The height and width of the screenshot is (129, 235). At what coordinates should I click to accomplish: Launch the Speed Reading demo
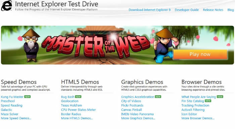click(11, 105)
